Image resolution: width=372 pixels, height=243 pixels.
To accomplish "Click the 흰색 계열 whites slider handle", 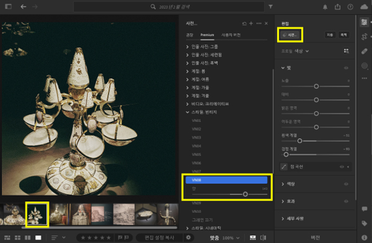I will 300,141.
